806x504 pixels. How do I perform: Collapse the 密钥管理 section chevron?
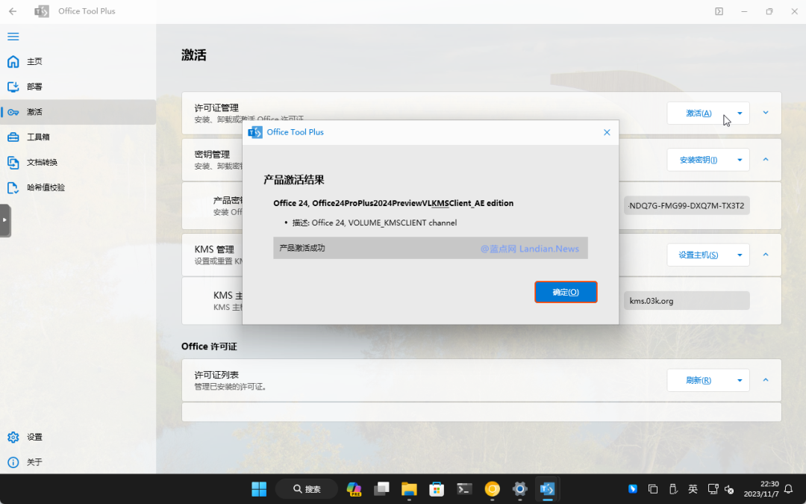[765, 160]
